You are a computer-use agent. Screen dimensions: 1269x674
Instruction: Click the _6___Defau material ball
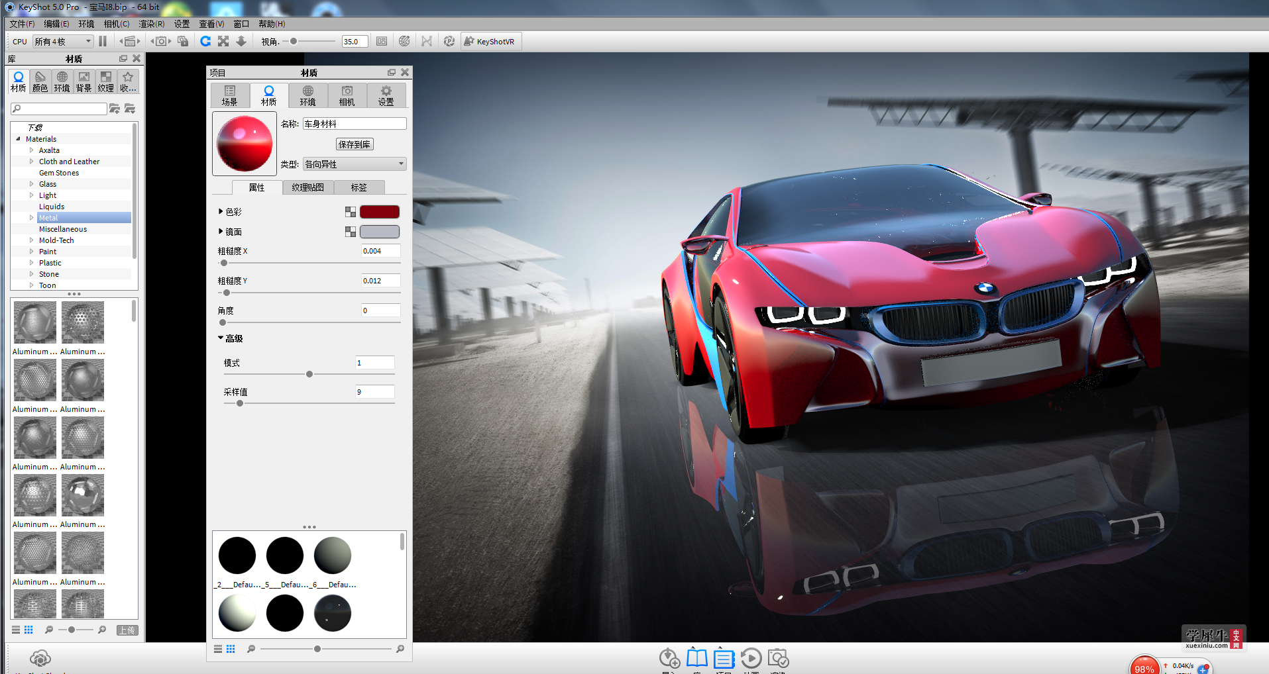[333, 555]
